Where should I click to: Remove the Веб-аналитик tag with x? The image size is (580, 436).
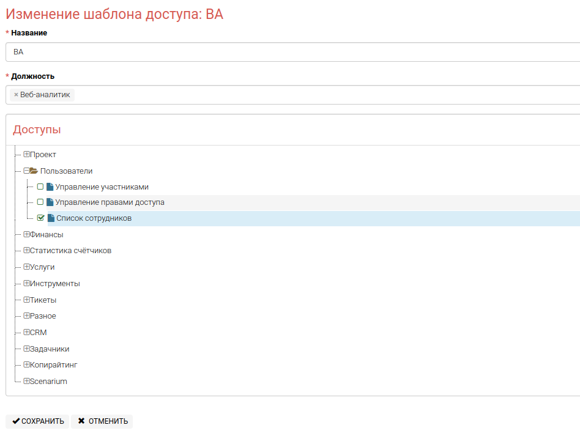click(x=16, y=95)
